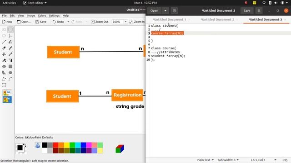291x163 pixels.
Task: Open the Image menu
Action: [31, 16]
